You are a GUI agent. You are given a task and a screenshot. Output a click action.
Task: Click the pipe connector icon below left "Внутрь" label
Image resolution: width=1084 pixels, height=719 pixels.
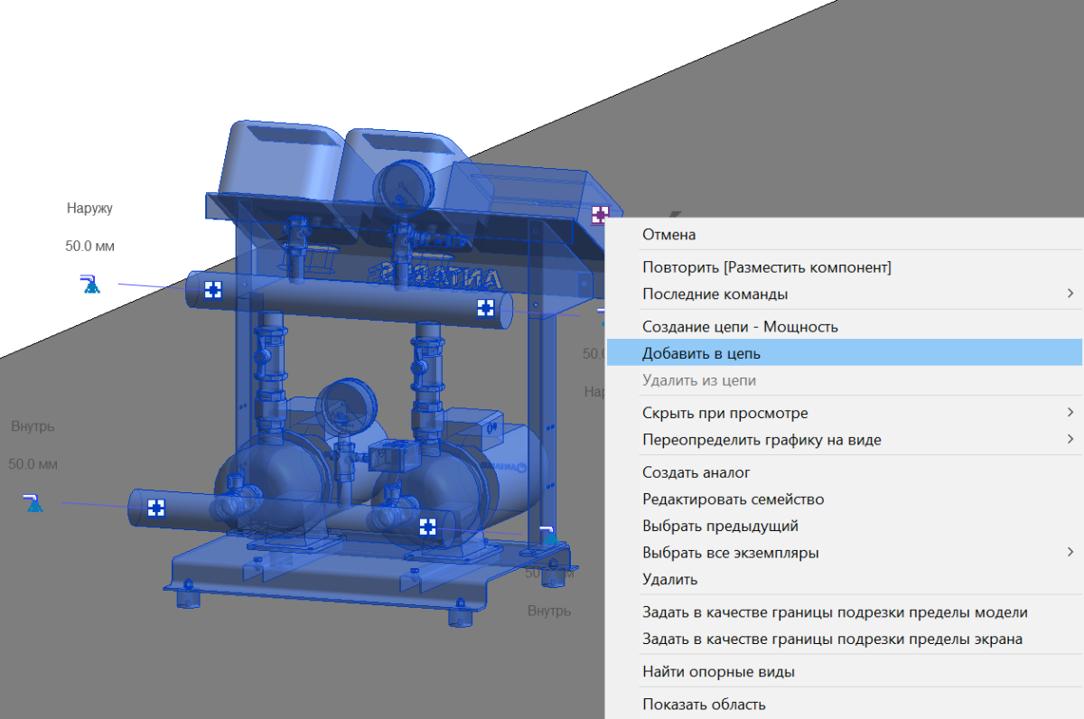(33, 504)
